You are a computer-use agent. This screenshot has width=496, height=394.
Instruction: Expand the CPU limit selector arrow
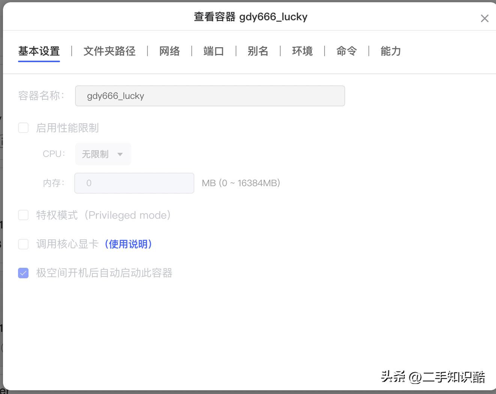pos(120,154)
